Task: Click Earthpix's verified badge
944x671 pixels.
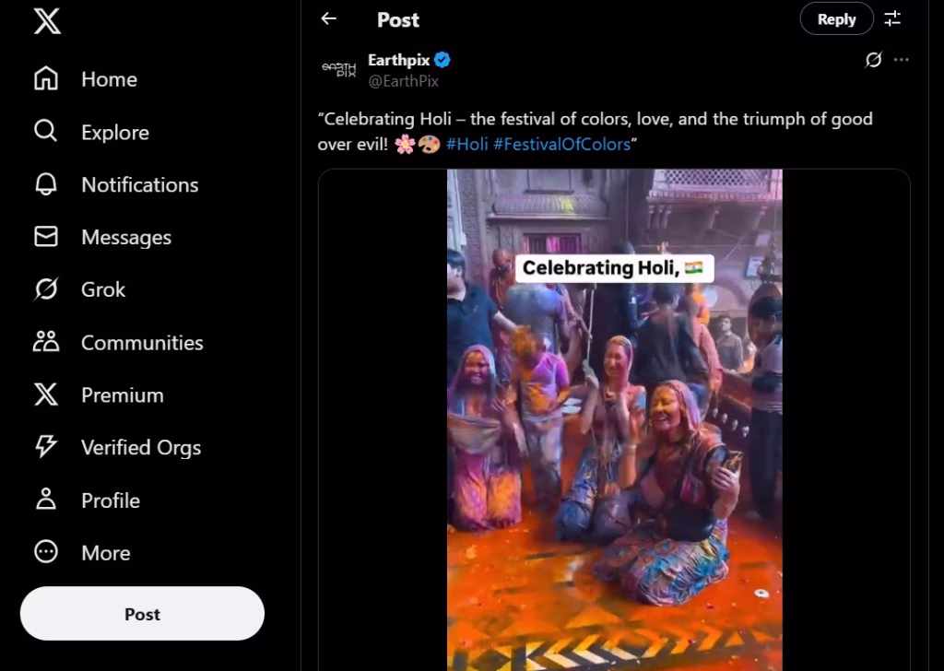Action: pos(443,59)
